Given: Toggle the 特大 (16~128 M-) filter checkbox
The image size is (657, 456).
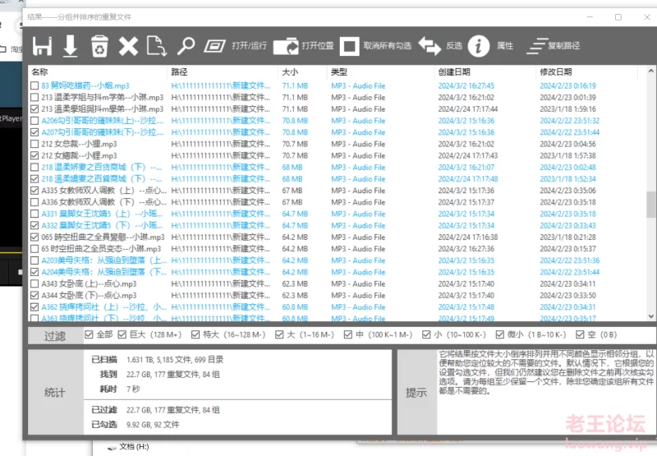Looking at the screenshot, I should (195, 334).
